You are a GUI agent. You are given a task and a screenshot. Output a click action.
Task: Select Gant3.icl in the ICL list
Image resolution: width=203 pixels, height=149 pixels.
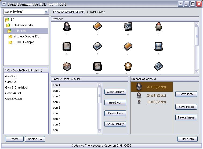pyautogui.click(x=11, y=82)
